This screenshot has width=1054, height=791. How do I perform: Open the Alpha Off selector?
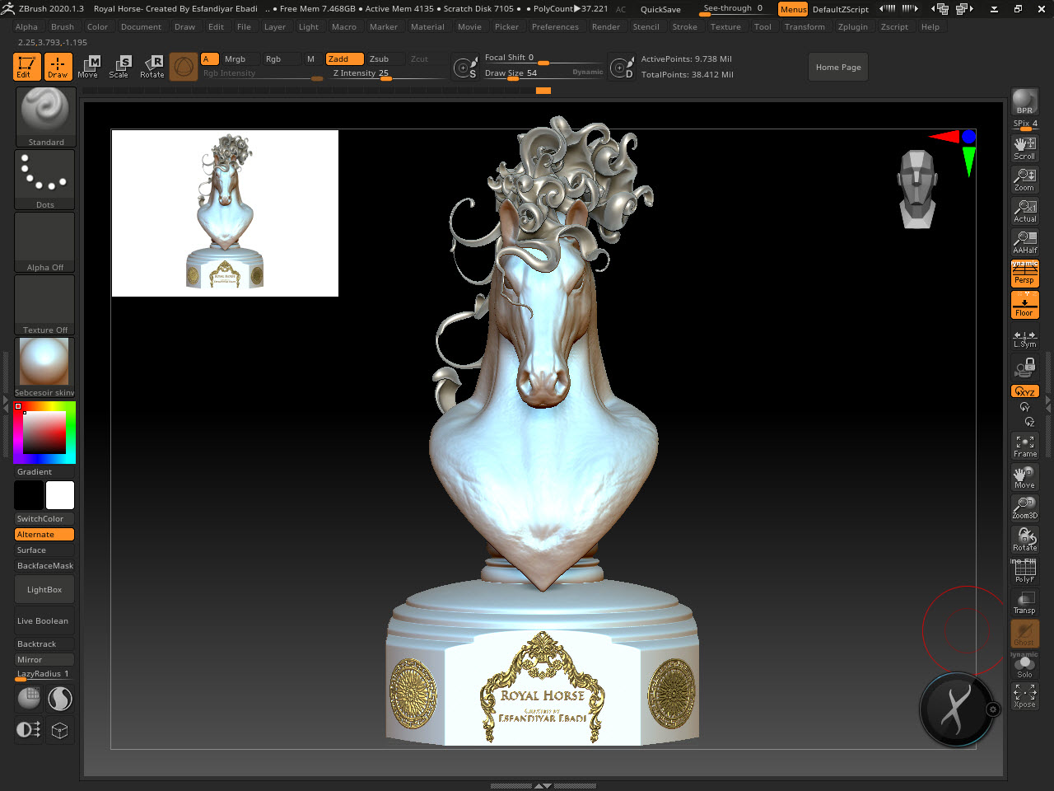(45, 241)
